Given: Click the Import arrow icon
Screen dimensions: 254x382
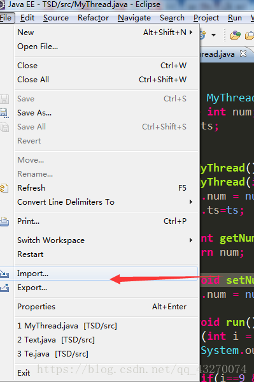Looking at the screenshot, I should click(4, 274).
